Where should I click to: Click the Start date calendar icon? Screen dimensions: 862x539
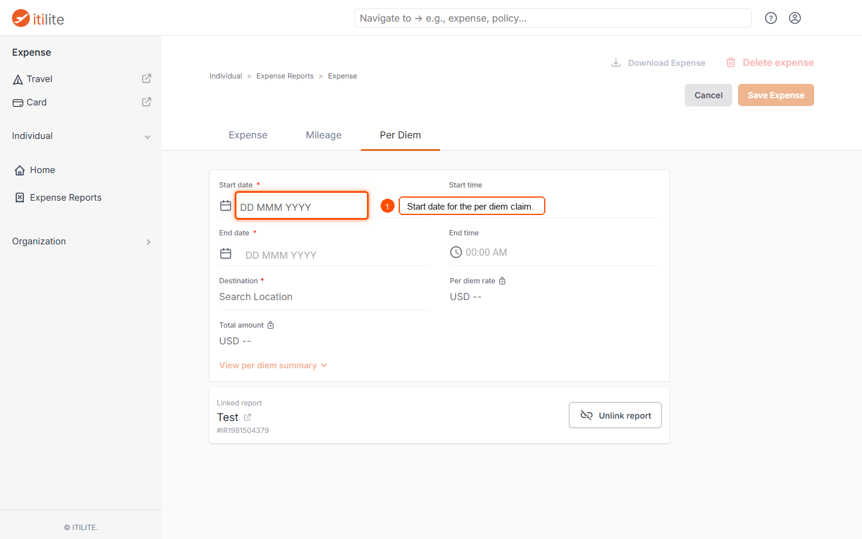(226, 205)
